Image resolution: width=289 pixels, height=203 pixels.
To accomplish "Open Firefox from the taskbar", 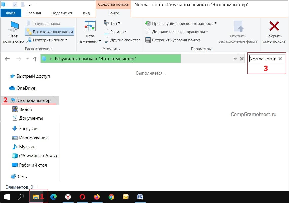I will [x=97, y=197].
